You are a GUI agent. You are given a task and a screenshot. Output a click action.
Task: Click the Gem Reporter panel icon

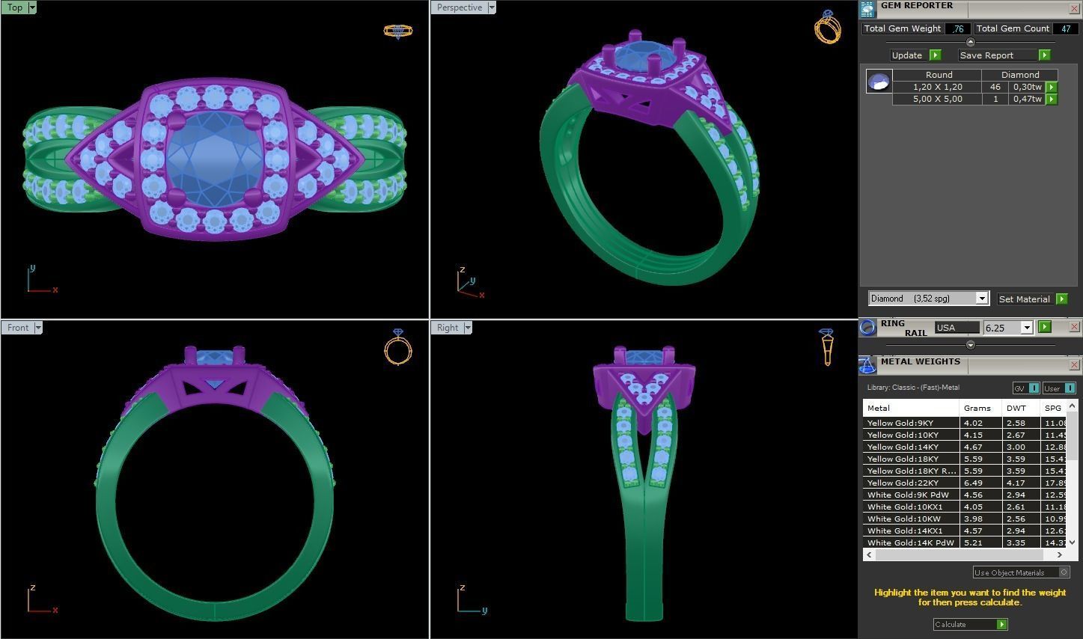(x=867, y=10)
